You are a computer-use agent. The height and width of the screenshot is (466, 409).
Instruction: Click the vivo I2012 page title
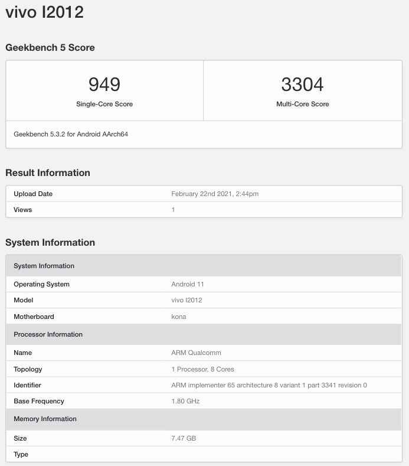[x=44, y=12]
